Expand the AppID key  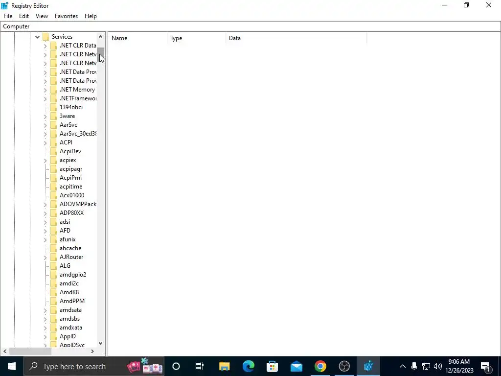pyautogui.click(x=45, y=337)
